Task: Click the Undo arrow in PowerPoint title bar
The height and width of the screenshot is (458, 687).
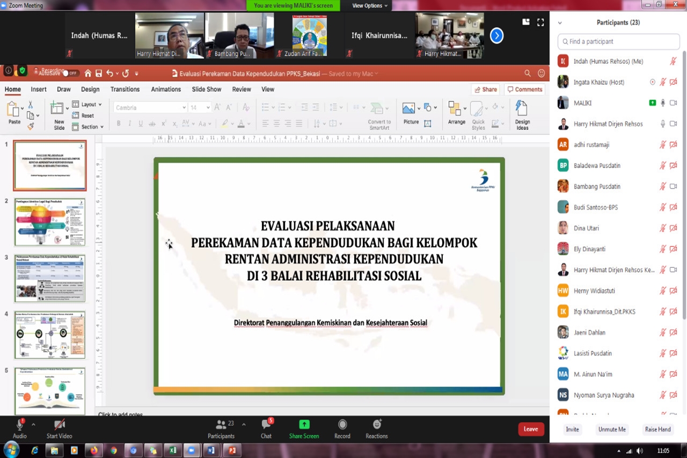Action: 110,74
